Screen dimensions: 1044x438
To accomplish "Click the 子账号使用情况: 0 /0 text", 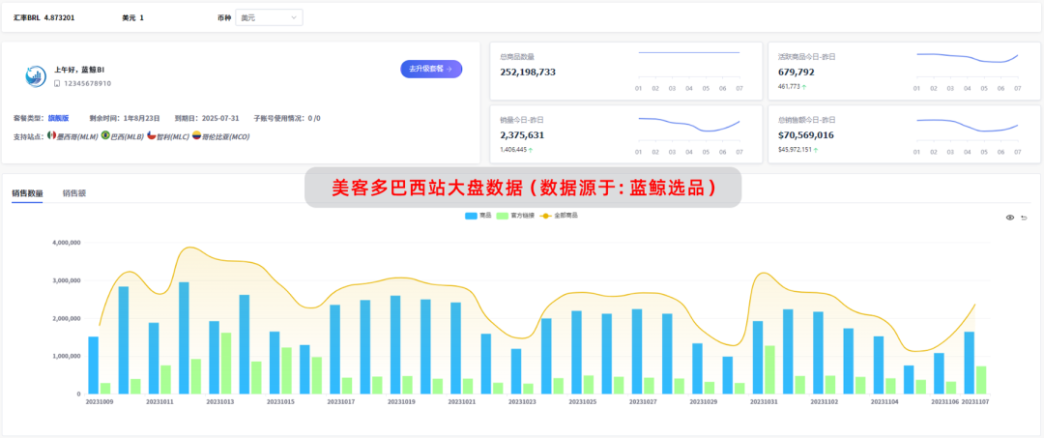I will point(287,118).
